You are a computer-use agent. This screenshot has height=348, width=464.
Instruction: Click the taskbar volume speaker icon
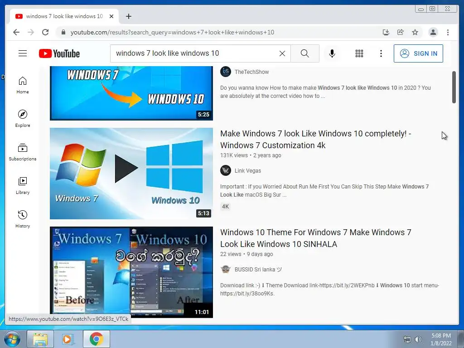point(418,339)
